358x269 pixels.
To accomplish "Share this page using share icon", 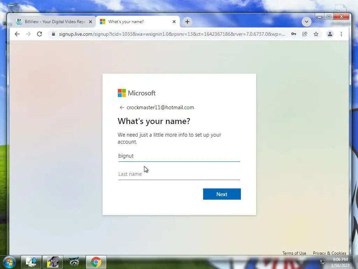I will [305, 34].
